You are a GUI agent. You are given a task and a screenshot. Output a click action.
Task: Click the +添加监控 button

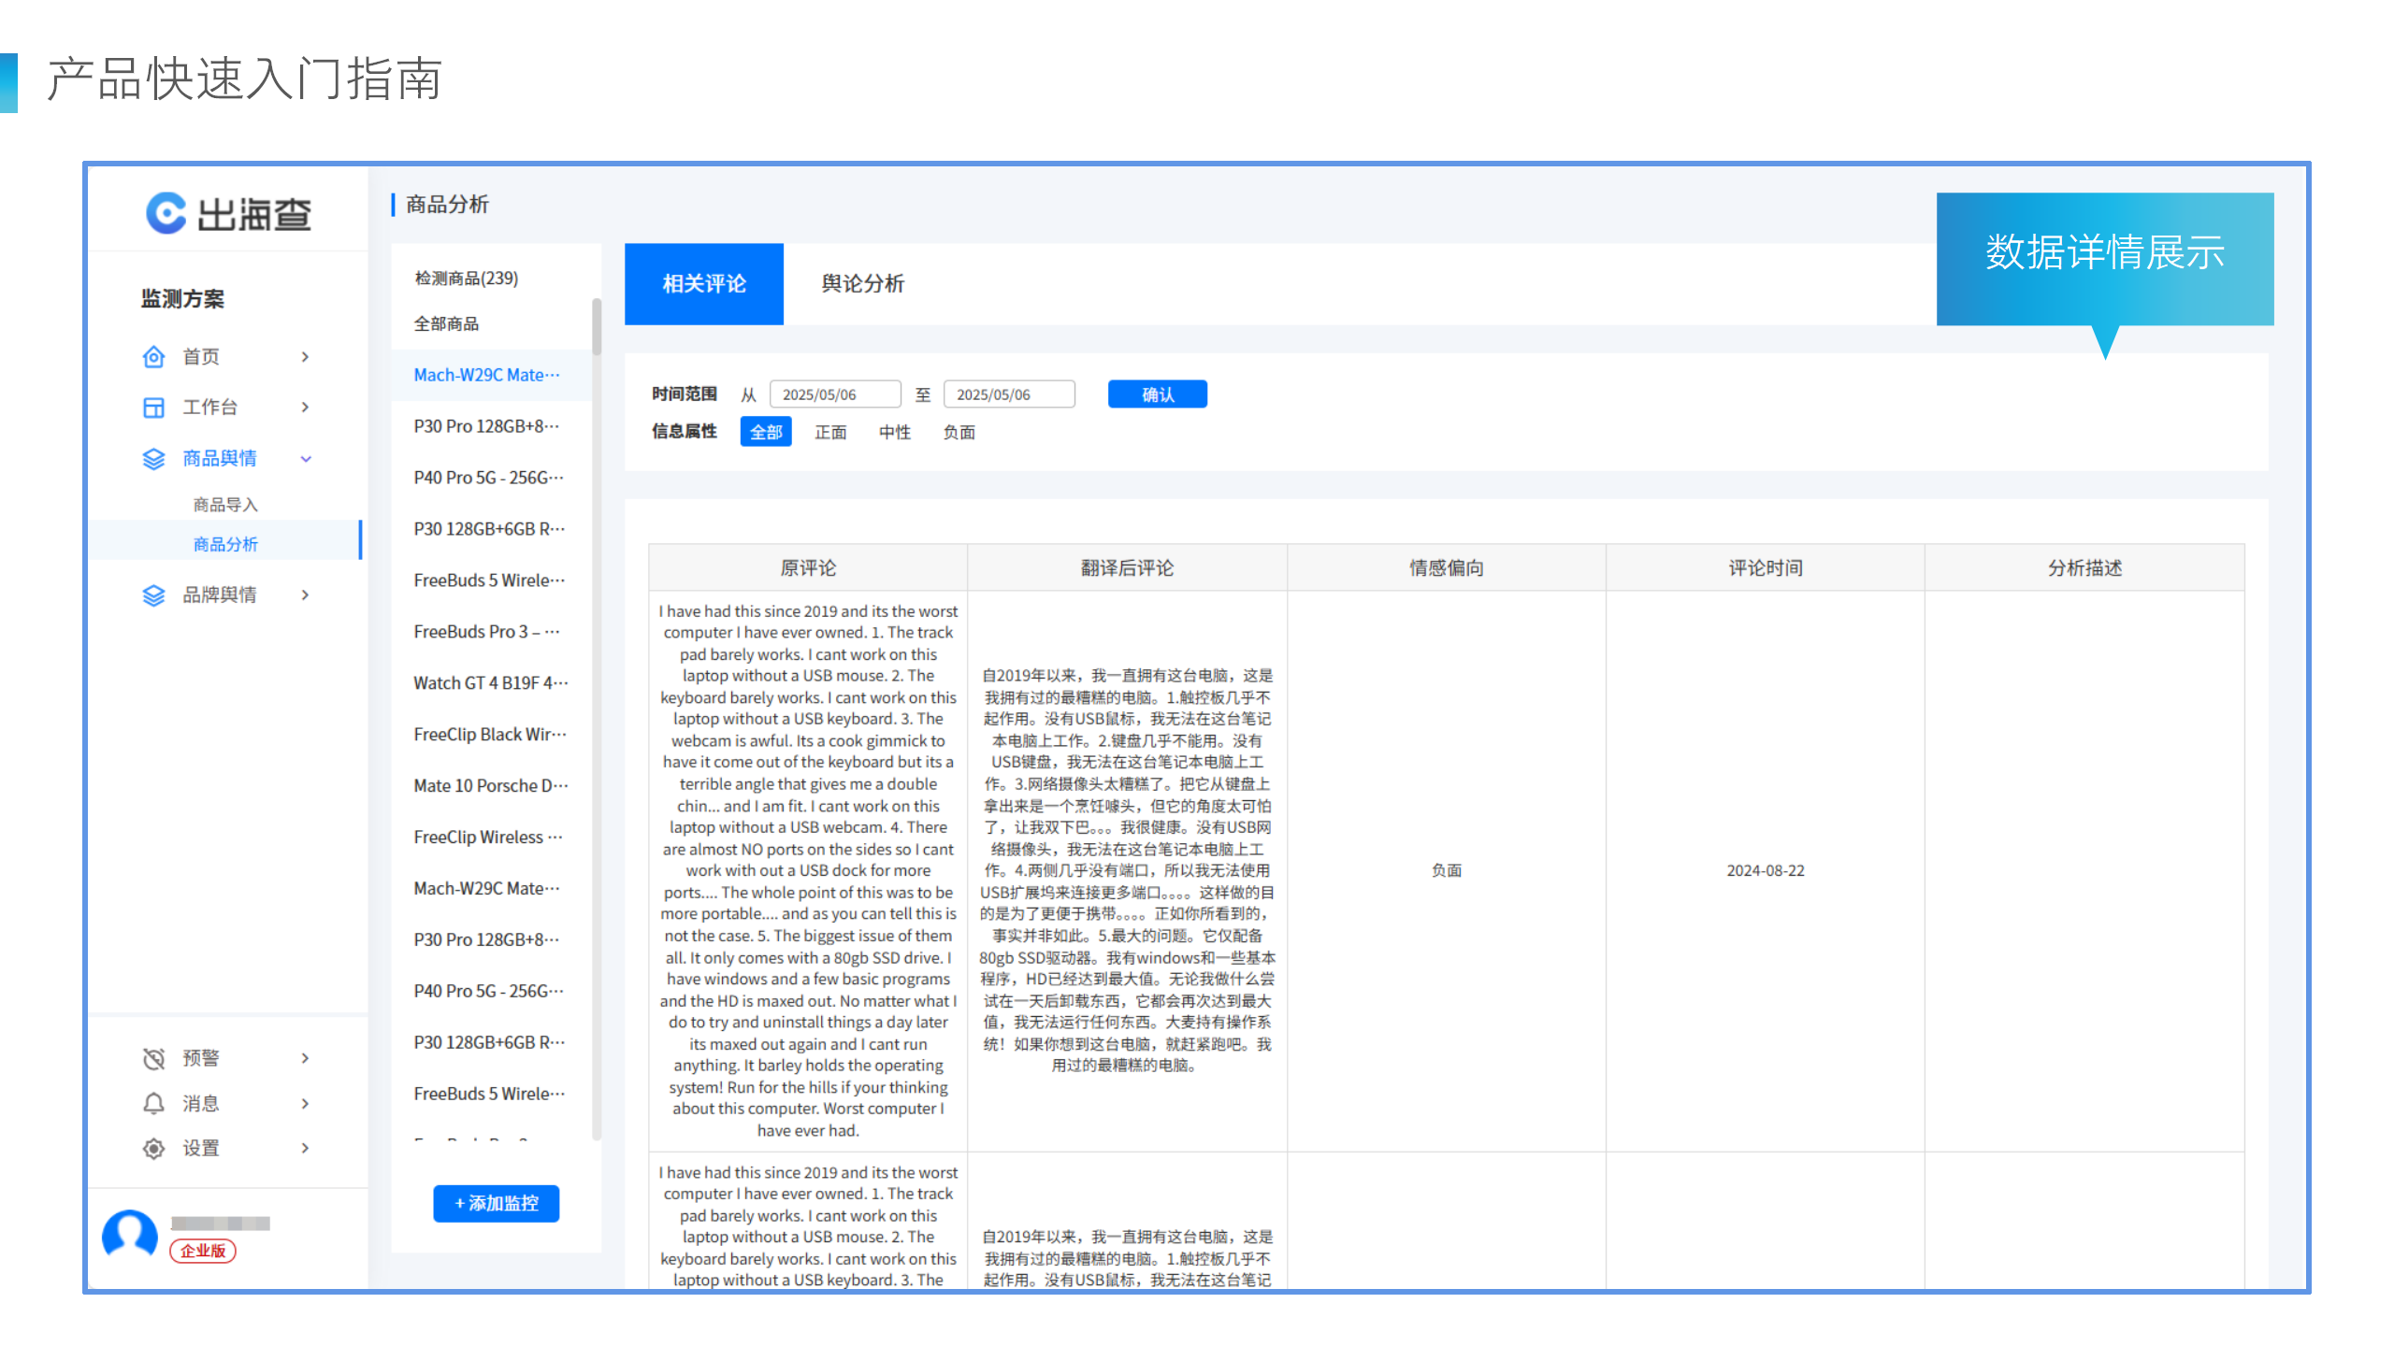click(497, 1204)
